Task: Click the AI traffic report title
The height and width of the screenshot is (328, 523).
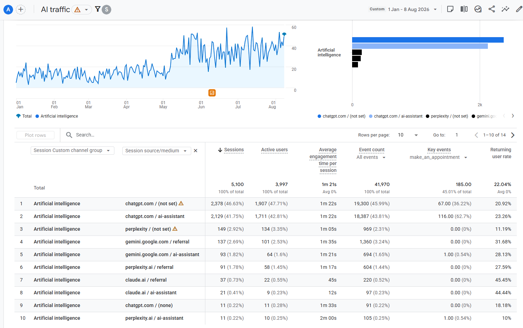Action: click(55, 10)
